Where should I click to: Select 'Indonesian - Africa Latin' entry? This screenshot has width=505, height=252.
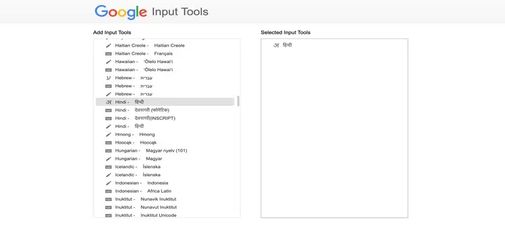[x=143, y=191]
